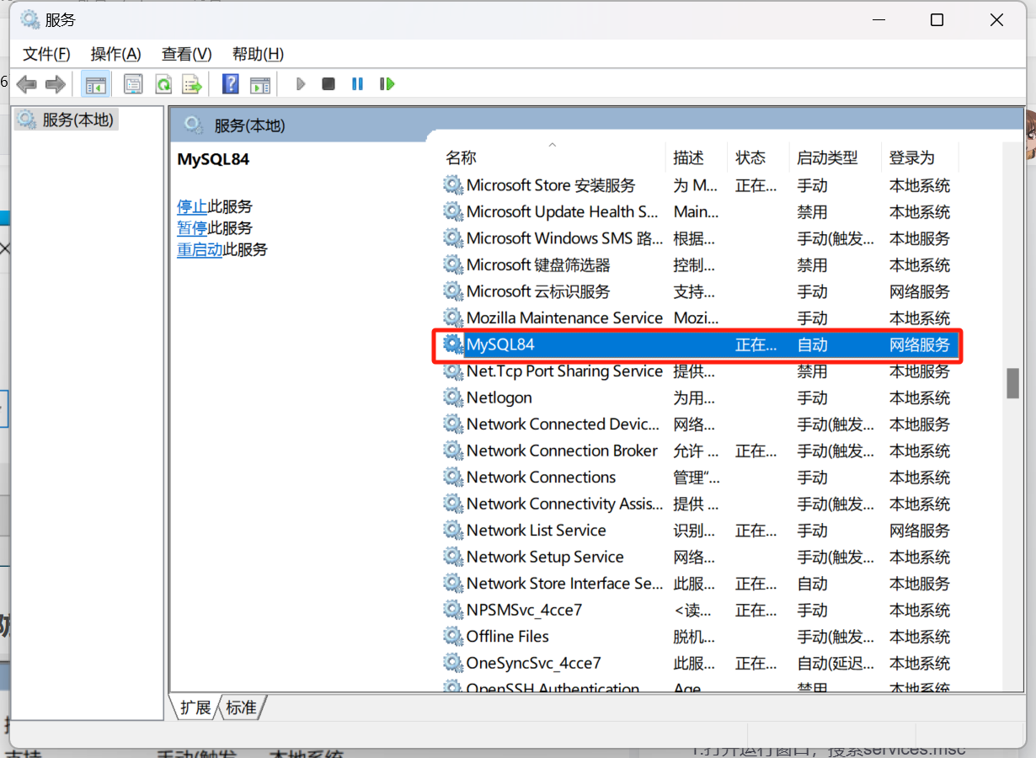The width and height of the screenshot is (1036, 758).
Task: Select Network Store Interface Service row
Action: [x=701, y=584]
